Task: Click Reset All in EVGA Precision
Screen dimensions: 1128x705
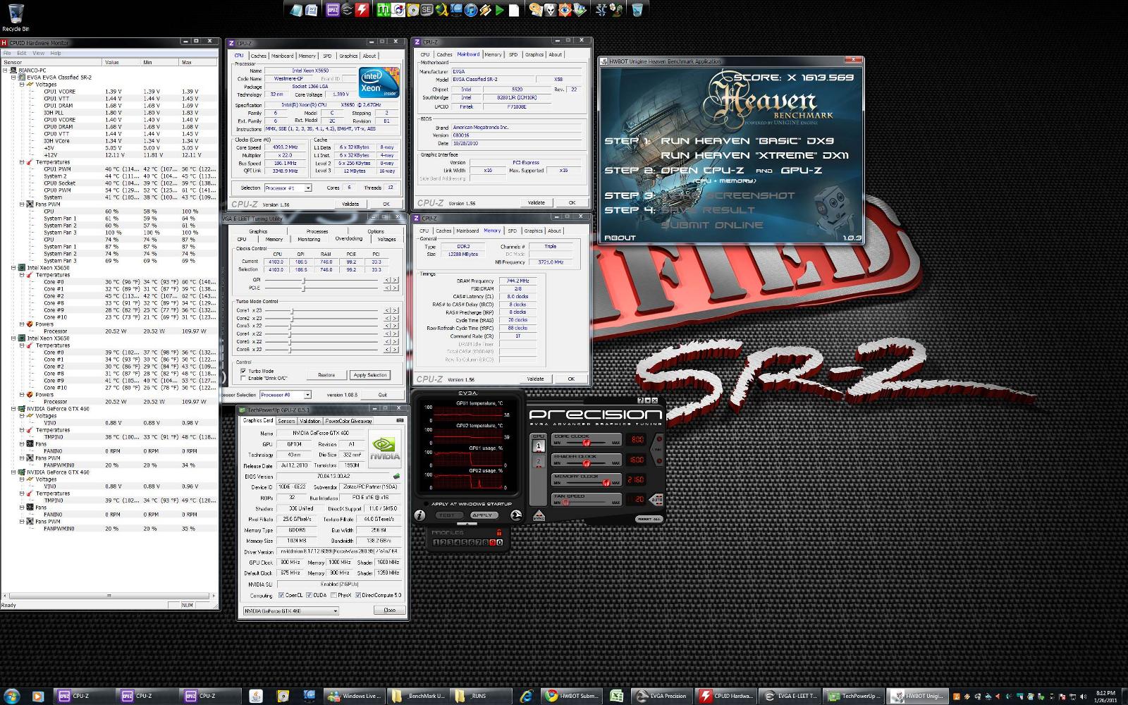Action: [x=649, y=519]
